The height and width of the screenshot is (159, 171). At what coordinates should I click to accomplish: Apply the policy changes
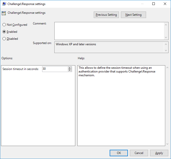click(159, 153)
